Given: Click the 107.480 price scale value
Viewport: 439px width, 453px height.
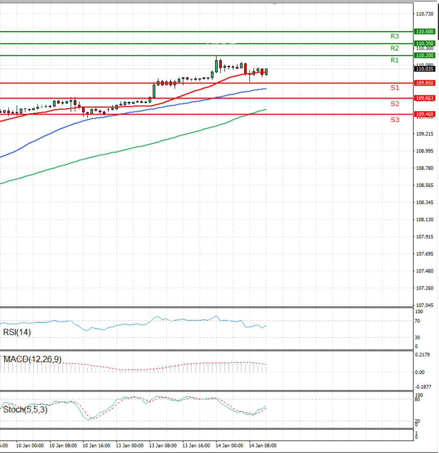Looking at the screenshot, I should click(x=425, y=271).
